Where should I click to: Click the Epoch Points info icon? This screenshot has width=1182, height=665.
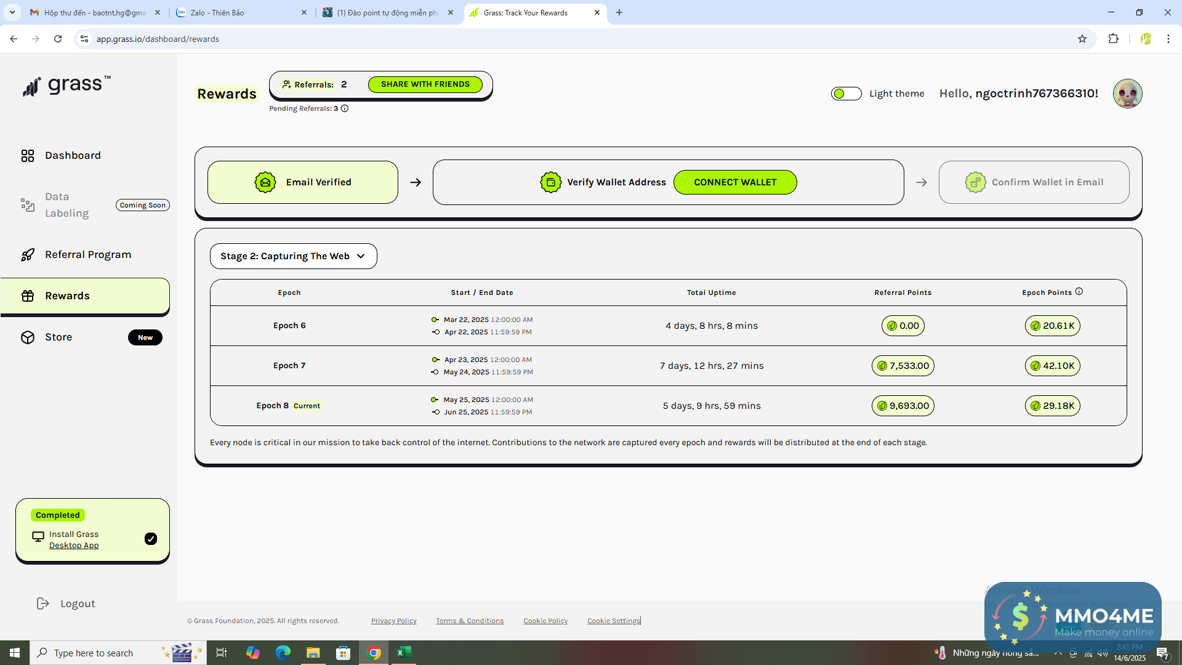tap(1079, 292)
